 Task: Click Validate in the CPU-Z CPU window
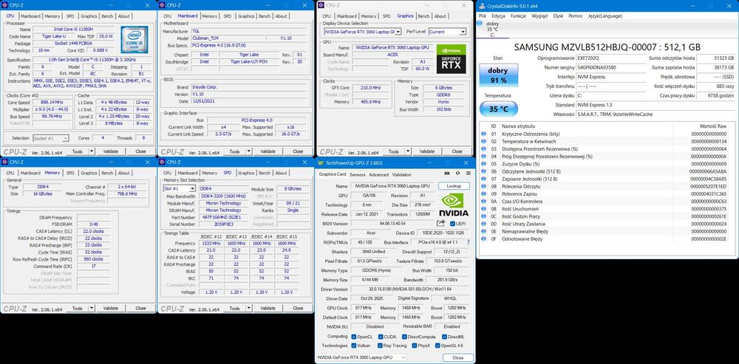coord(110,151)
